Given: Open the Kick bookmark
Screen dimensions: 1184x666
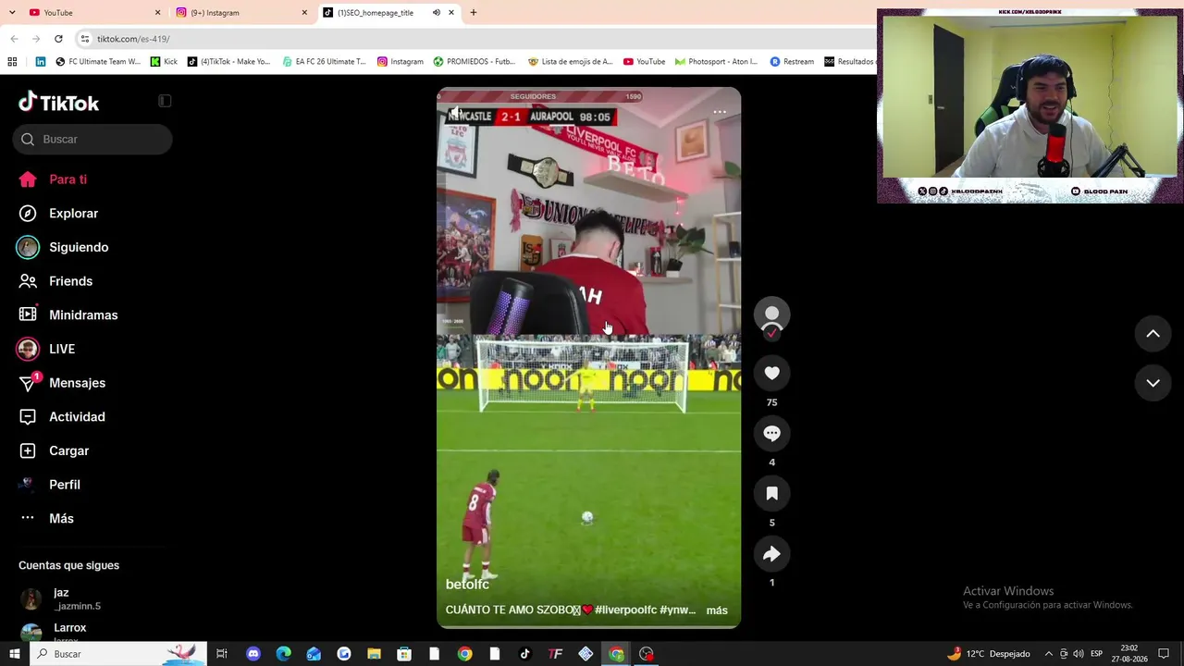Looking at the screenshot, I should pyautogui.click(x=164, y=62).
